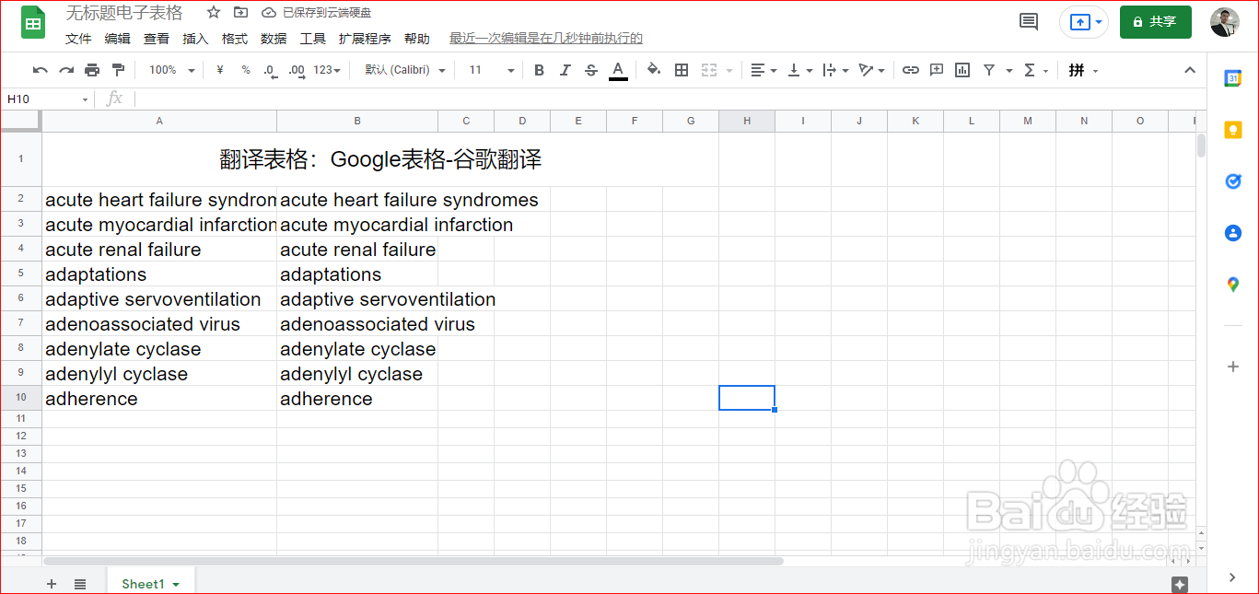The width and height of the screenshot is (1259, 594).
Task: Toggle strikethrough formatting
Action: click(591, 70)
